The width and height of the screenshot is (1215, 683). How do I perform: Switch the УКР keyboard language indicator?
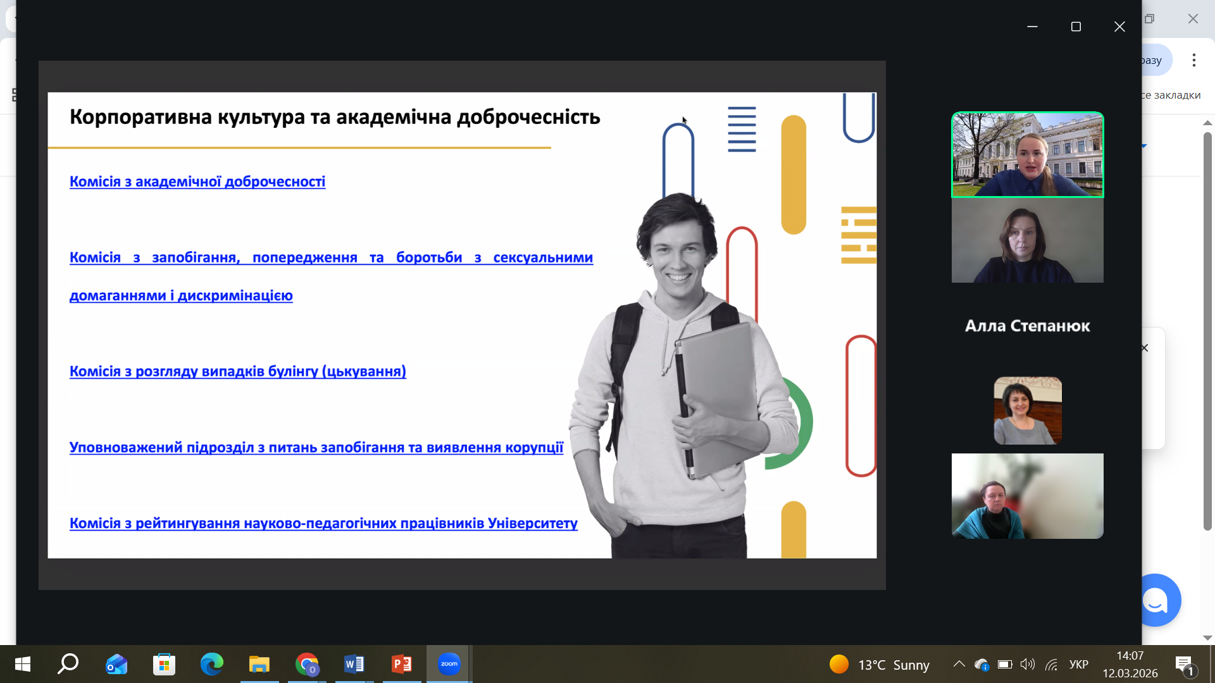coord(1078,665)
